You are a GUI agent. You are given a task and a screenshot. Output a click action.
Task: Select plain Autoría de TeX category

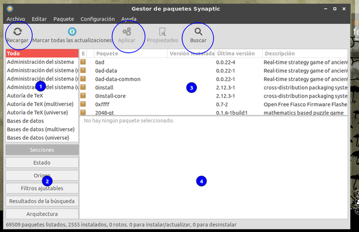tap(42, 96)
